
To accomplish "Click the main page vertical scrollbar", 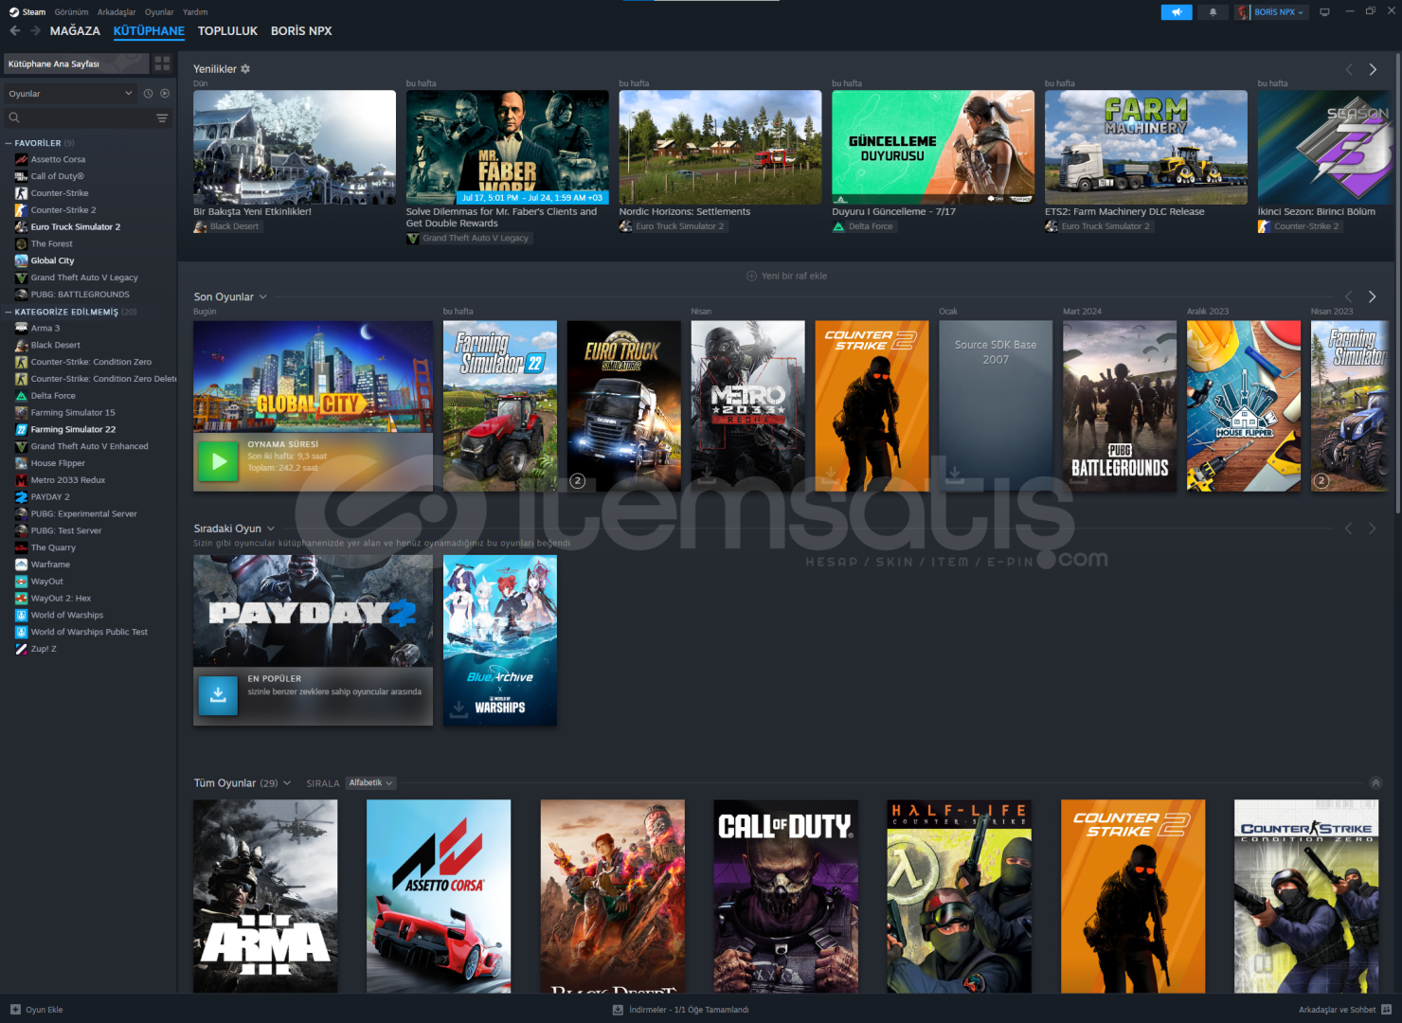I will click(x=1397, y=284).
